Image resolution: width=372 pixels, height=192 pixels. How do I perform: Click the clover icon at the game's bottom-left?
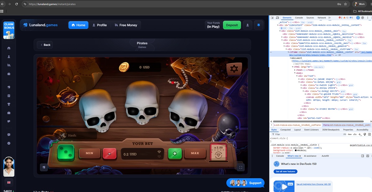[x=44, y=167]
